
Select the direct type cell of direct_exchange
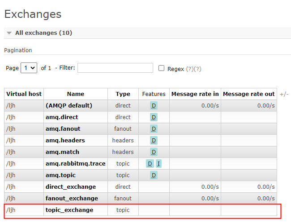point(123,187)
